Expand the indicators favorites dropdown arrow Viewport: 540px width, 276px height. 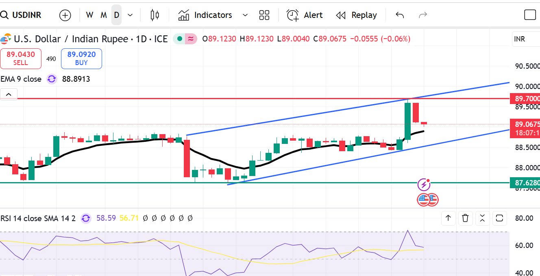coord(245,15)
